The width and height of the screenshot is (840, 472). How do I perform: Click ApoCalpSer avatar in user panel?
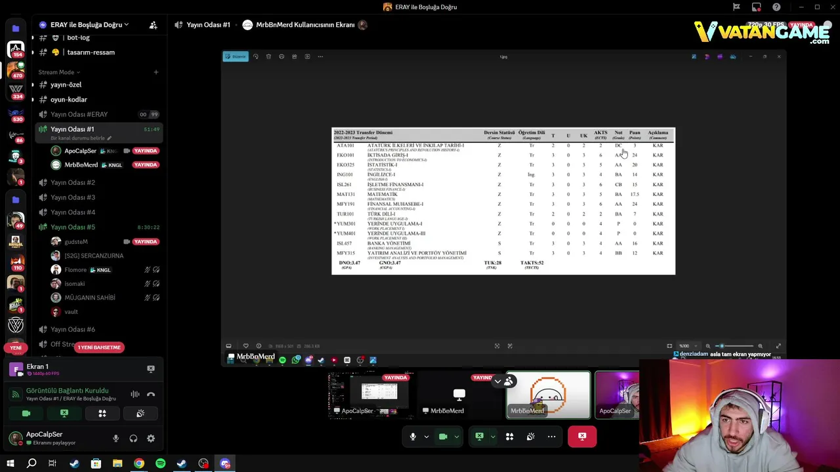(x=14, y=438)
